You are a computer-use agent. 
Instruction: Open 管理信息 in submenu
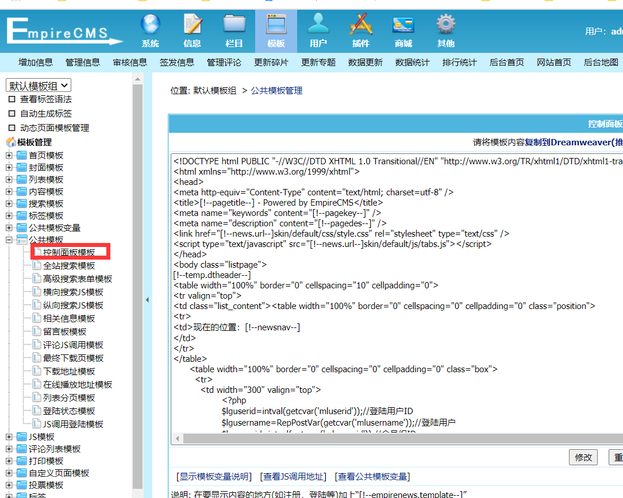pyautogui.click(x=83, y=63)
